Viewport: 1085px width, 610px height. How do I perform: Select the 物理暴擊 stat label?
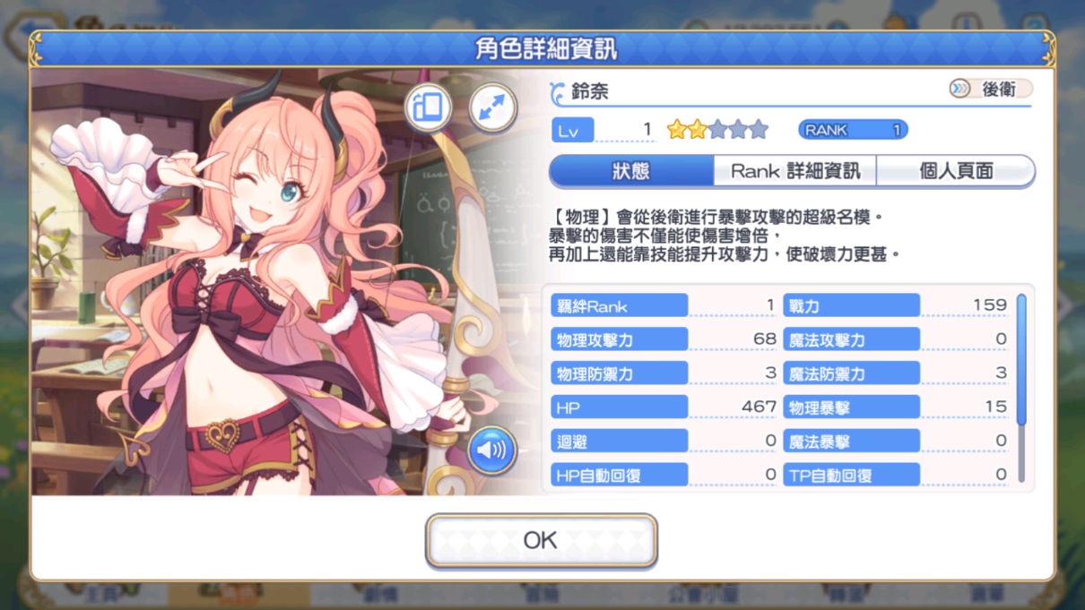[852, 407]
